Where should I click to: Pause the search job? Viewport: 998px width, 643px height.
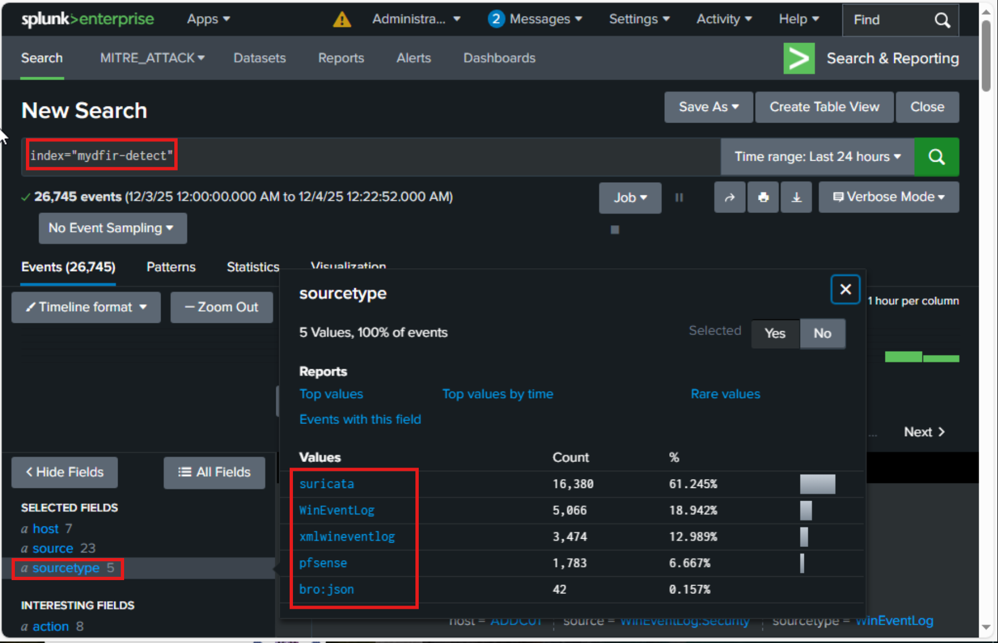(679, 198)
